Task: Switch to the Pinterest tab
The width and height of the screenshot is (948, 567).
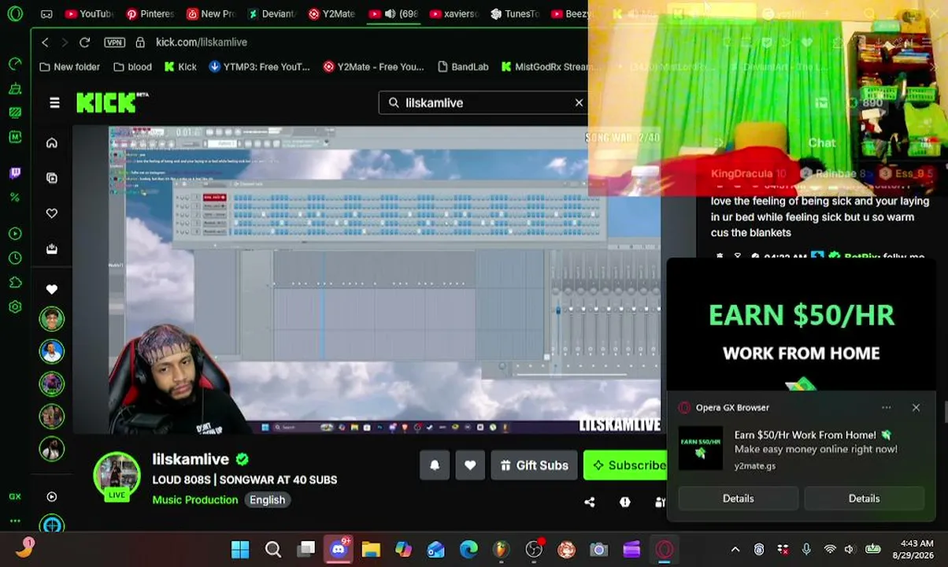Action: tap(150, 13)
